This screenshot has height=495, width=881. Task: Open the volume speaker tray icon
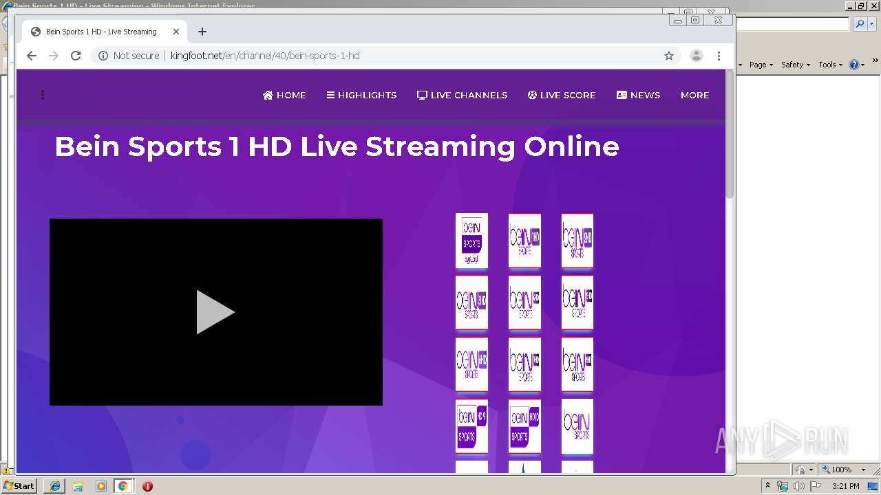pyautogui.click(x=799, y=486)
